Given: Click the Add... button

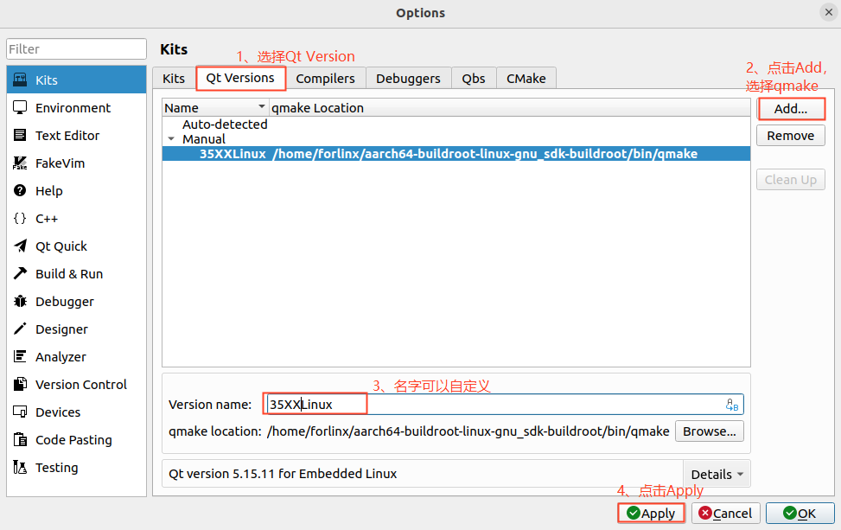Looking at the screenshot, I should (790, 109).
